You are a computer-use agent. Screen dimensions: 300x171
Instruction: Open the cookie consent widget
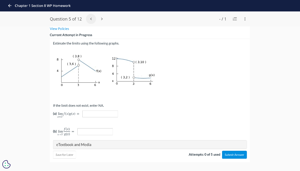[6, 164]
